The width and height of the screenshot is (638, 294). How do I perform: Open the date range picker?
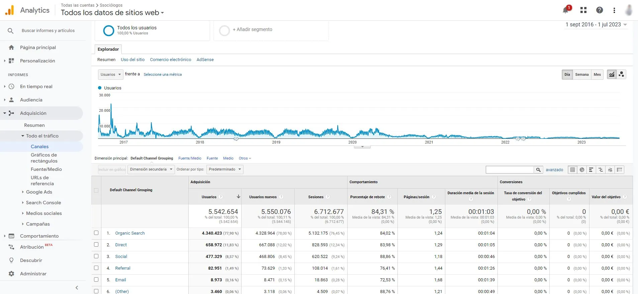(x=596, y=25)
